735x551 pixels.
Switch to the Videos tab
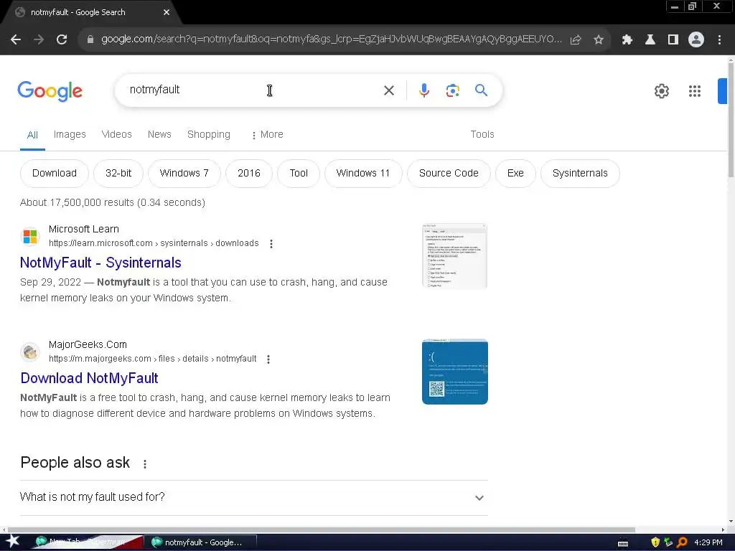tap(116, 134)
